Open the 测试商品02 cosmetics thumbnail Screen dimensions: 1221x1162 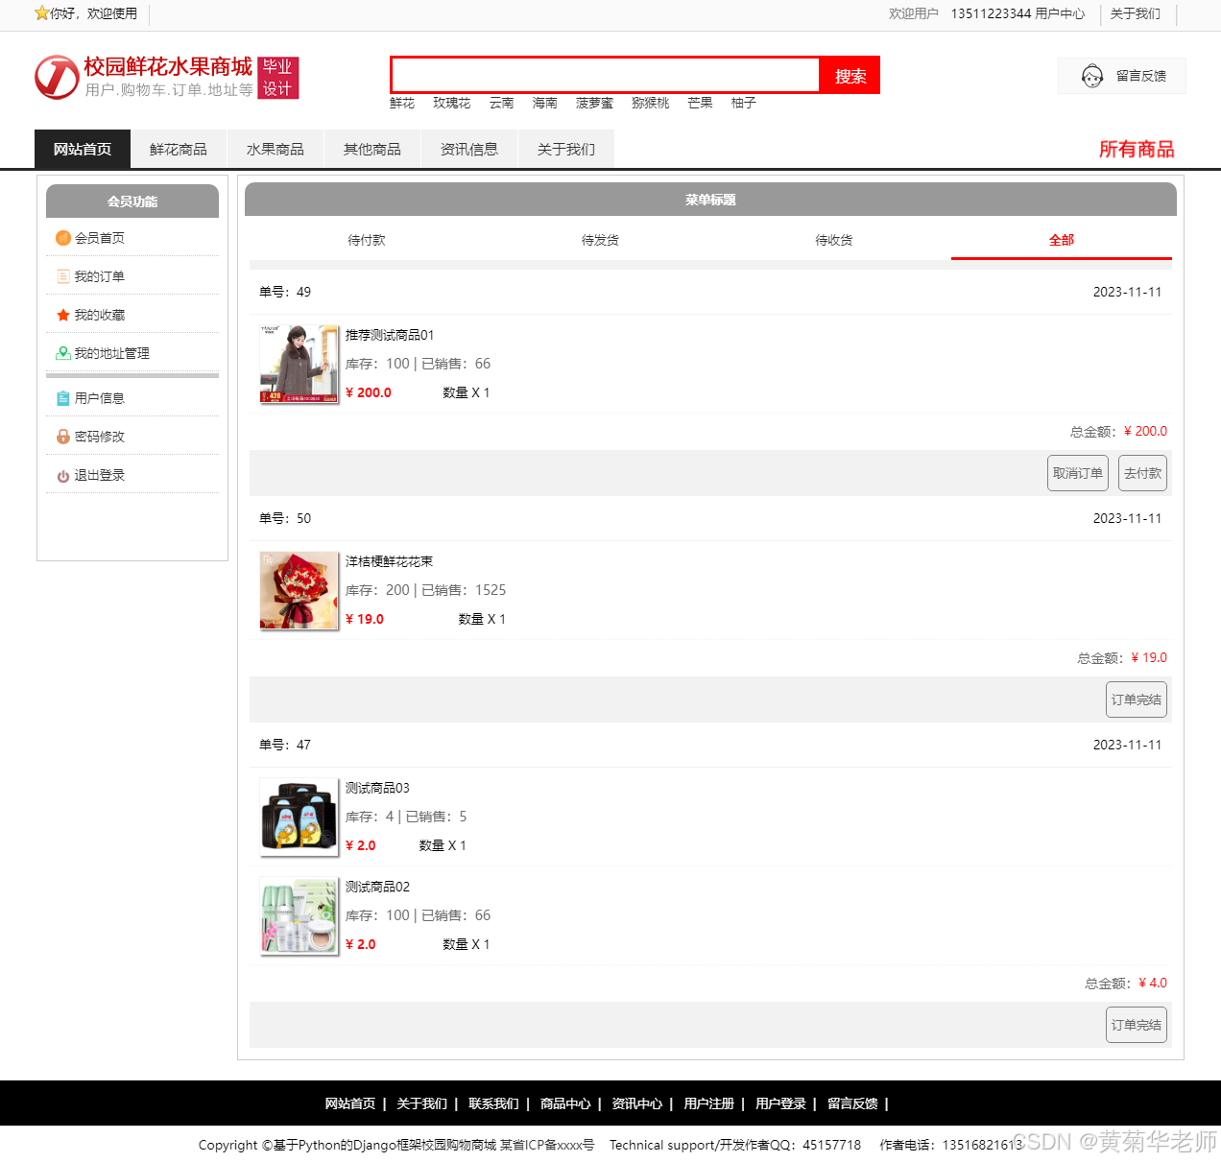point(299,915)
